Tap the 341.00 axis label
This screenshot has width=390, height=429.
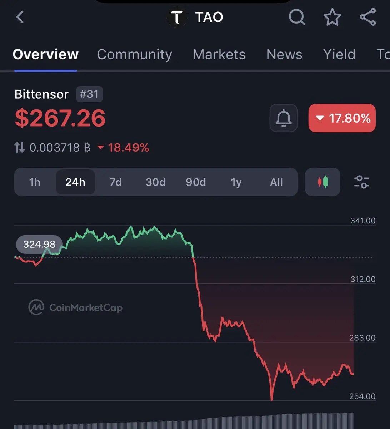[363, 221]
